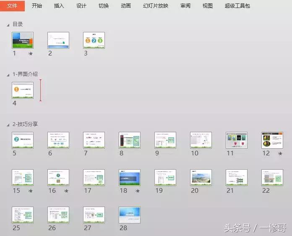Screen dimensions: 292x236
Task: Select slide 6 thumbnail
Action: [x=58, y=140]
